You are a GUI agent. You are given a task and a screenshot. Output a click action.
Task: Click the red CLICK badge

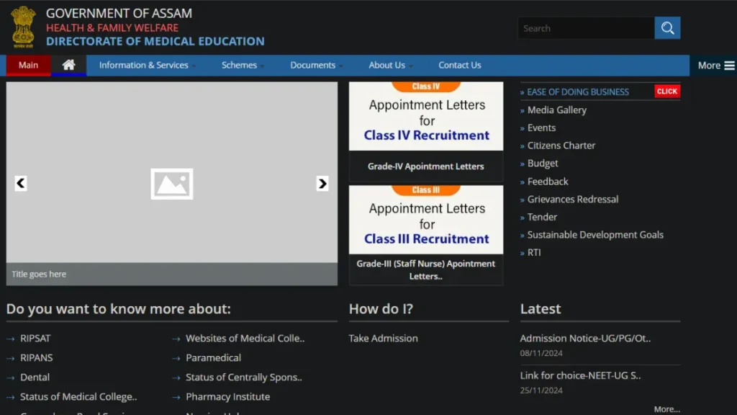pyautogui.click(x=667, y=92)
